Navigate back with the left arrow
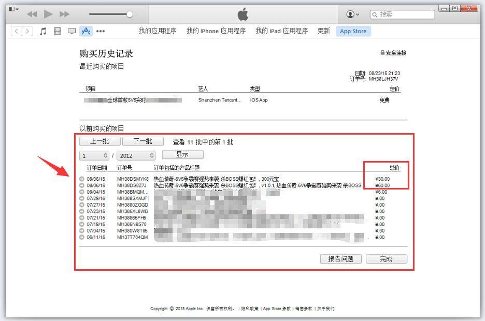 click(x=17, y=31)
